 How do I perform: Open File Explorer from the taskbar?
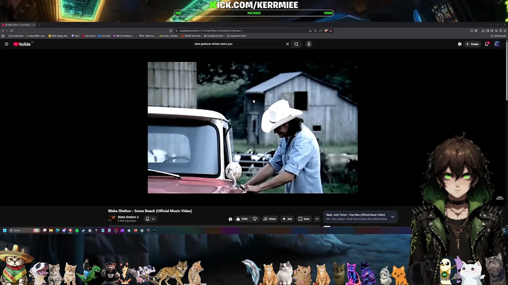tap(51, 230)
